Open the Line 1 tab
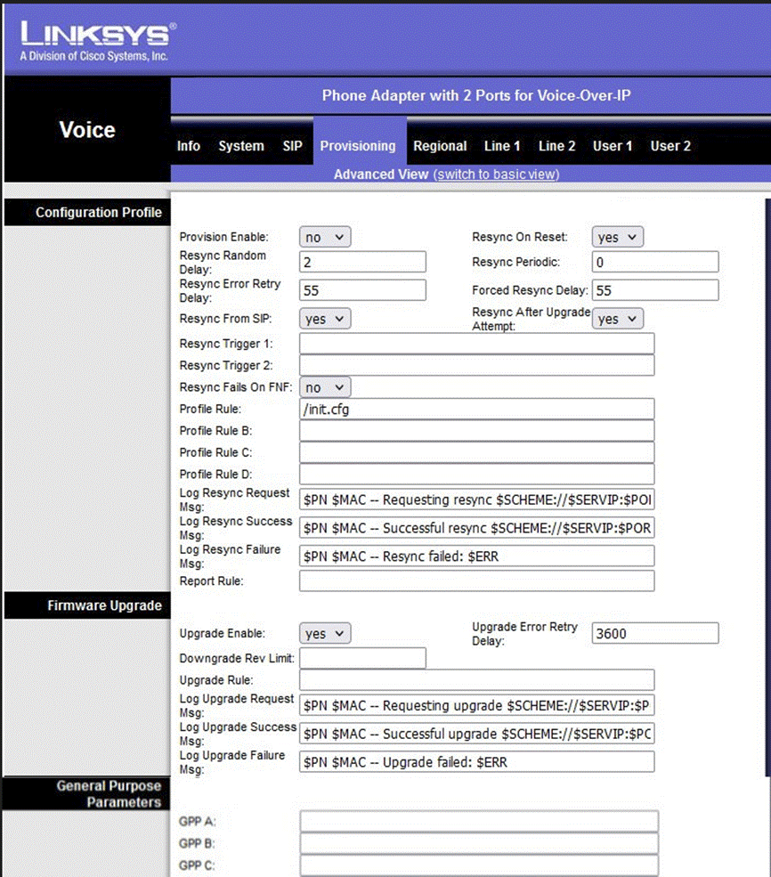The image size is (771, 877). click(x=502, y=146)
